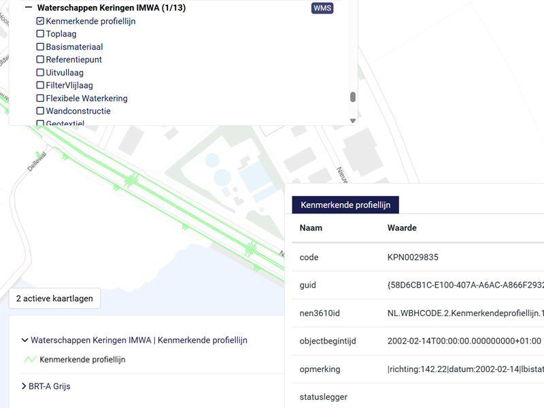Click the scroll-down arrow in layer list
Viewport: 544px width, 408px height.
click(353, 121)
